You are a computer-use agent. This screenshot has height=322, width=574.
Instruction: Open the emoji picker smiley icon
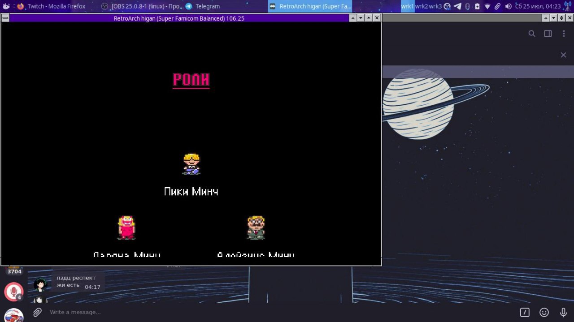click(x=544, y=312)
